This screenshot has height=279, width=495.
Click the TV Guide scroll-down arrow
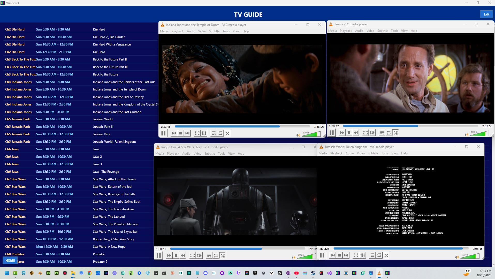point(493,265)
